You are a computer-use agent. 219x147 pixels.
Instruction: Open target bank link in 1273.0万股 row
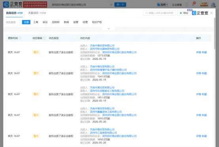pyautogui.click(x=119, y=52)
